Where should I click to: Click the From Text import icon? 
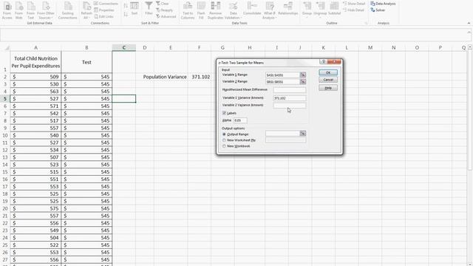click(x=31, y=10)
